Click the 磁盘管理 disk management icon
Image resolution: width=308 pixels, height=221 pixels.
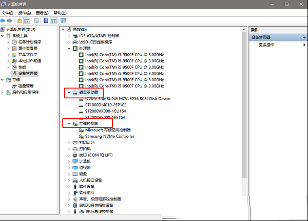pyautogui.click(x=14, y=86)
